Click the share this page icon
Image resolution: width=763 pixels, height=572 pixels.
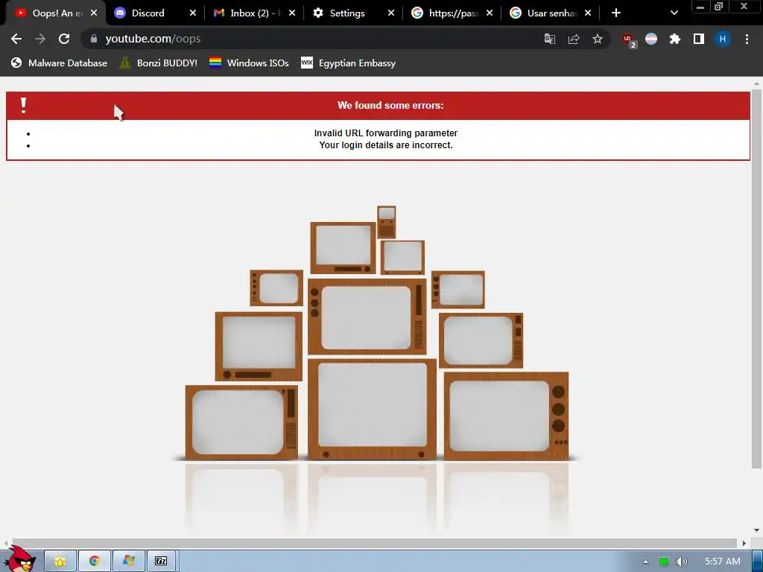tap(574, 39)
